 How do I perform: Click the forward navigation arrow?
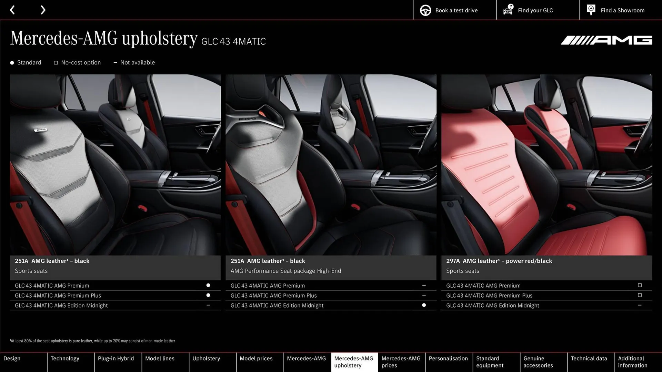point(43,10)
